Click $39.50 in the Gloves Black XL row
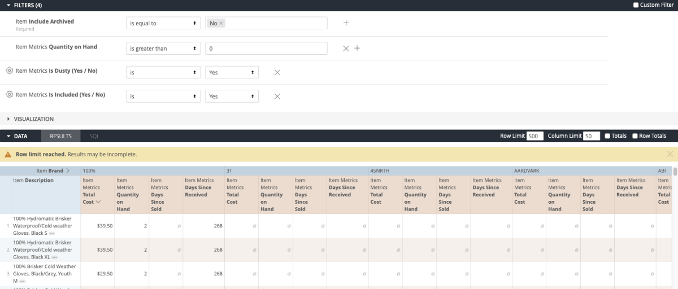Image resolution: width=678 pixels, height=289 pixels. click(105, 249)
